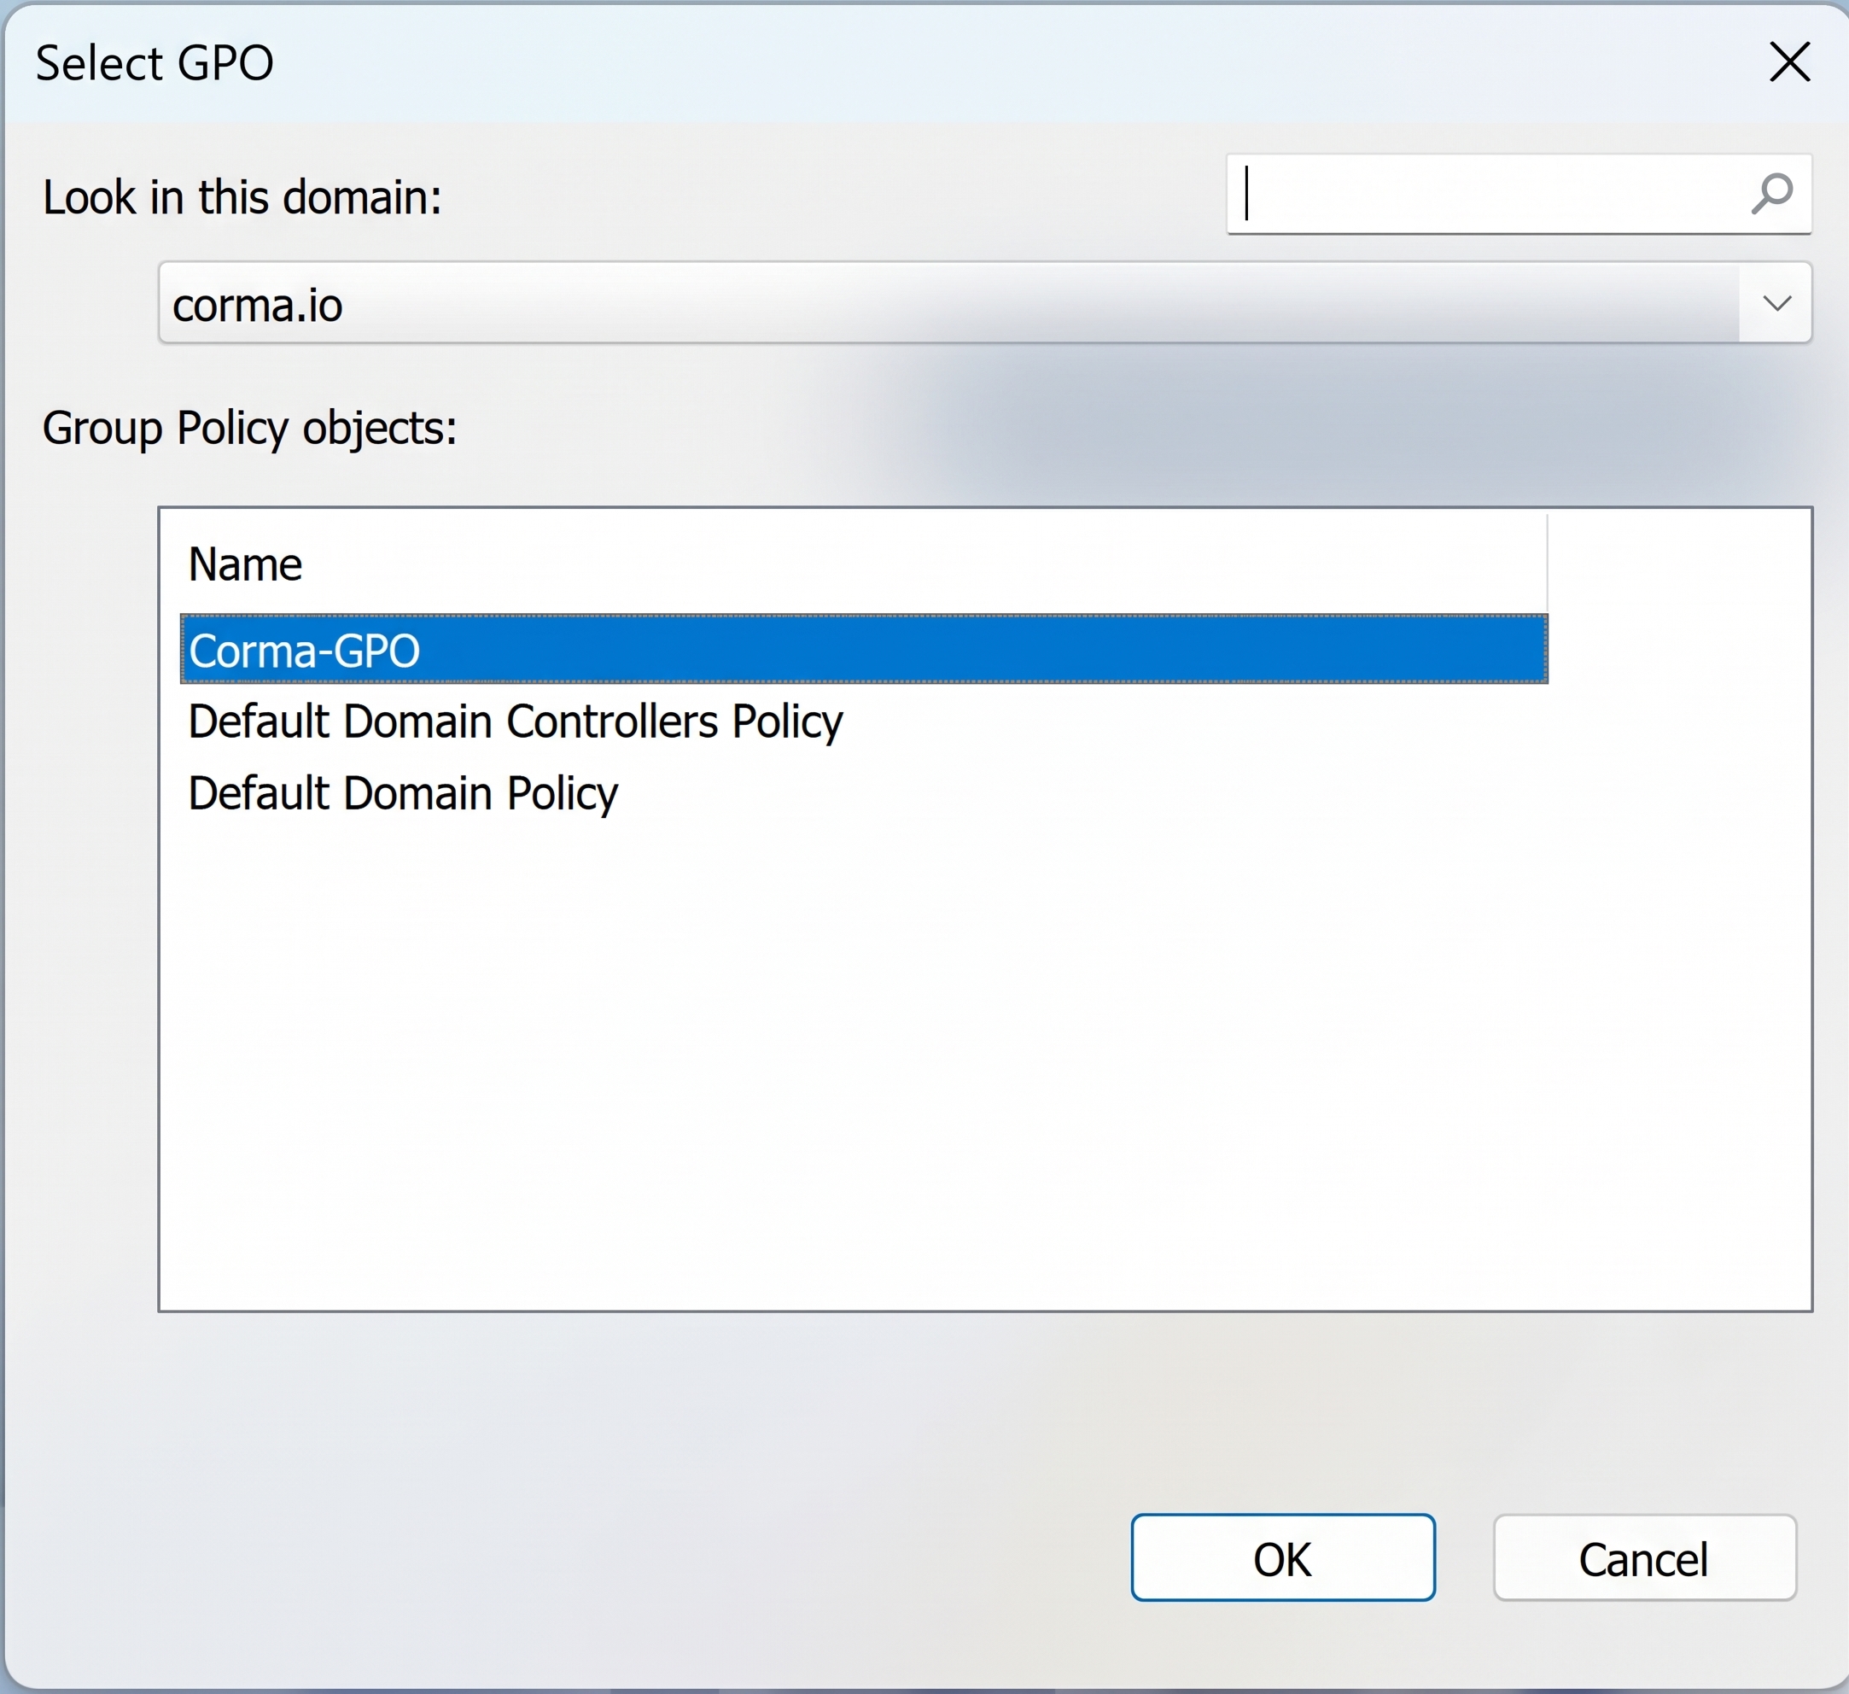Viewport: 1849px width, 1694px height.
Task: Click the magnifier search icon
Action: 1771,194
